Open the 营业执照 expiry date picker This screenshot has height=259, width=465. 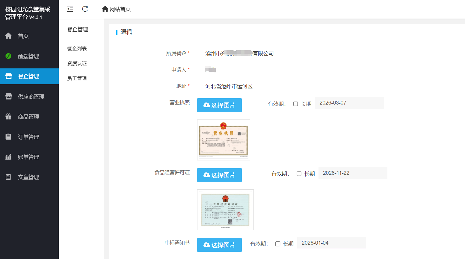click(x=349, y=103)
